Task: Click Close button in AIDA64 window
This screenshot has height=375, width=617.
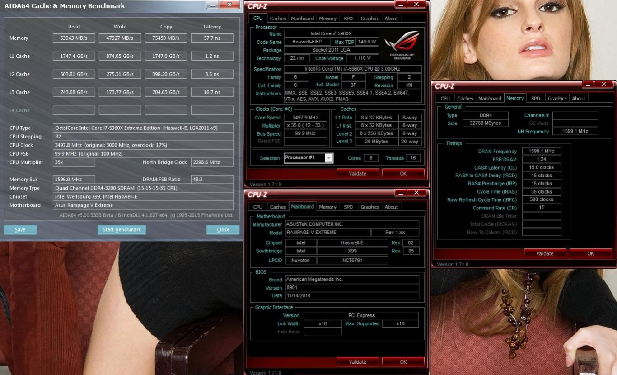Action: (x=223, y=229)
